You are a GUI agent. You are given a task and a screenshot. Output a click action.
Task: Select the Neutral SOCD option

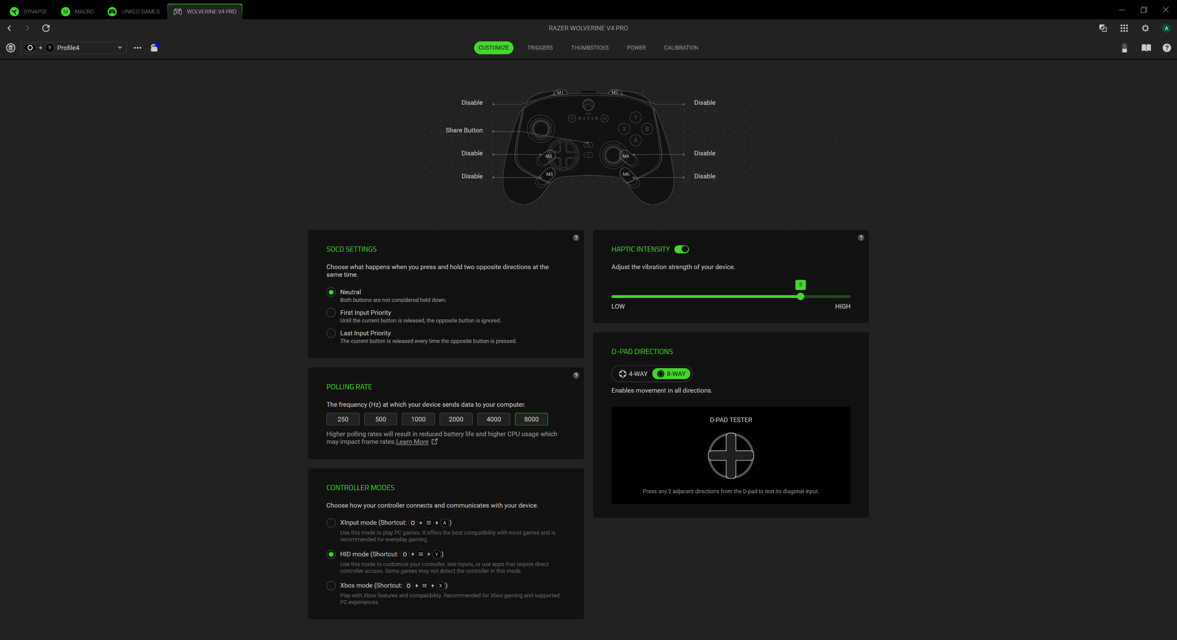[x=331, y=292]
